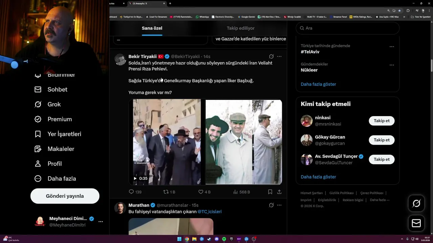Open Hizmet Şartları footer link
The height and width of the screenshot is (243, 433).
(312, 193)
